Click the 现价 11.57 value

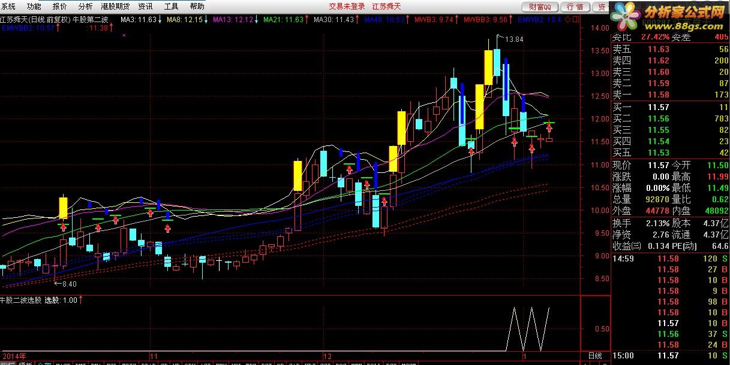click(x=659, y=165)
